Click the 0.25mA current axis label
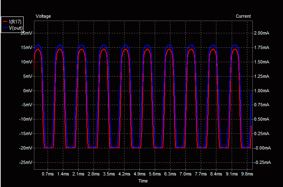 (262, 133)
